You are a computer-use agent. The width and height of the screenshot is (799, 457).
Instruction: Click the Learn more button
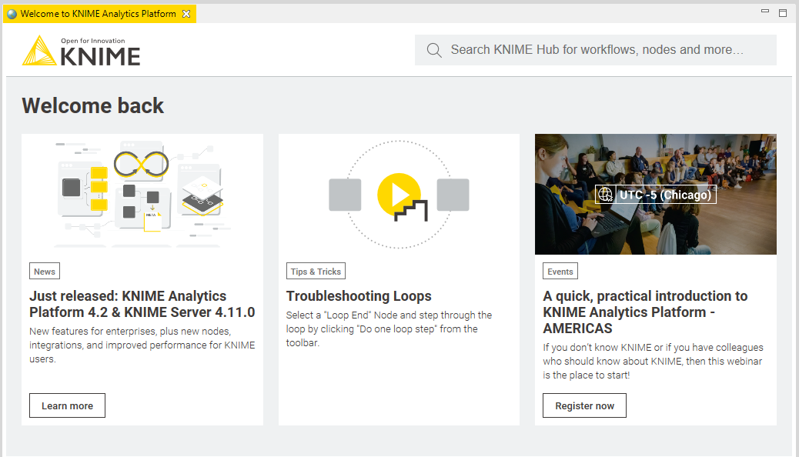click(x=67, y=405)
